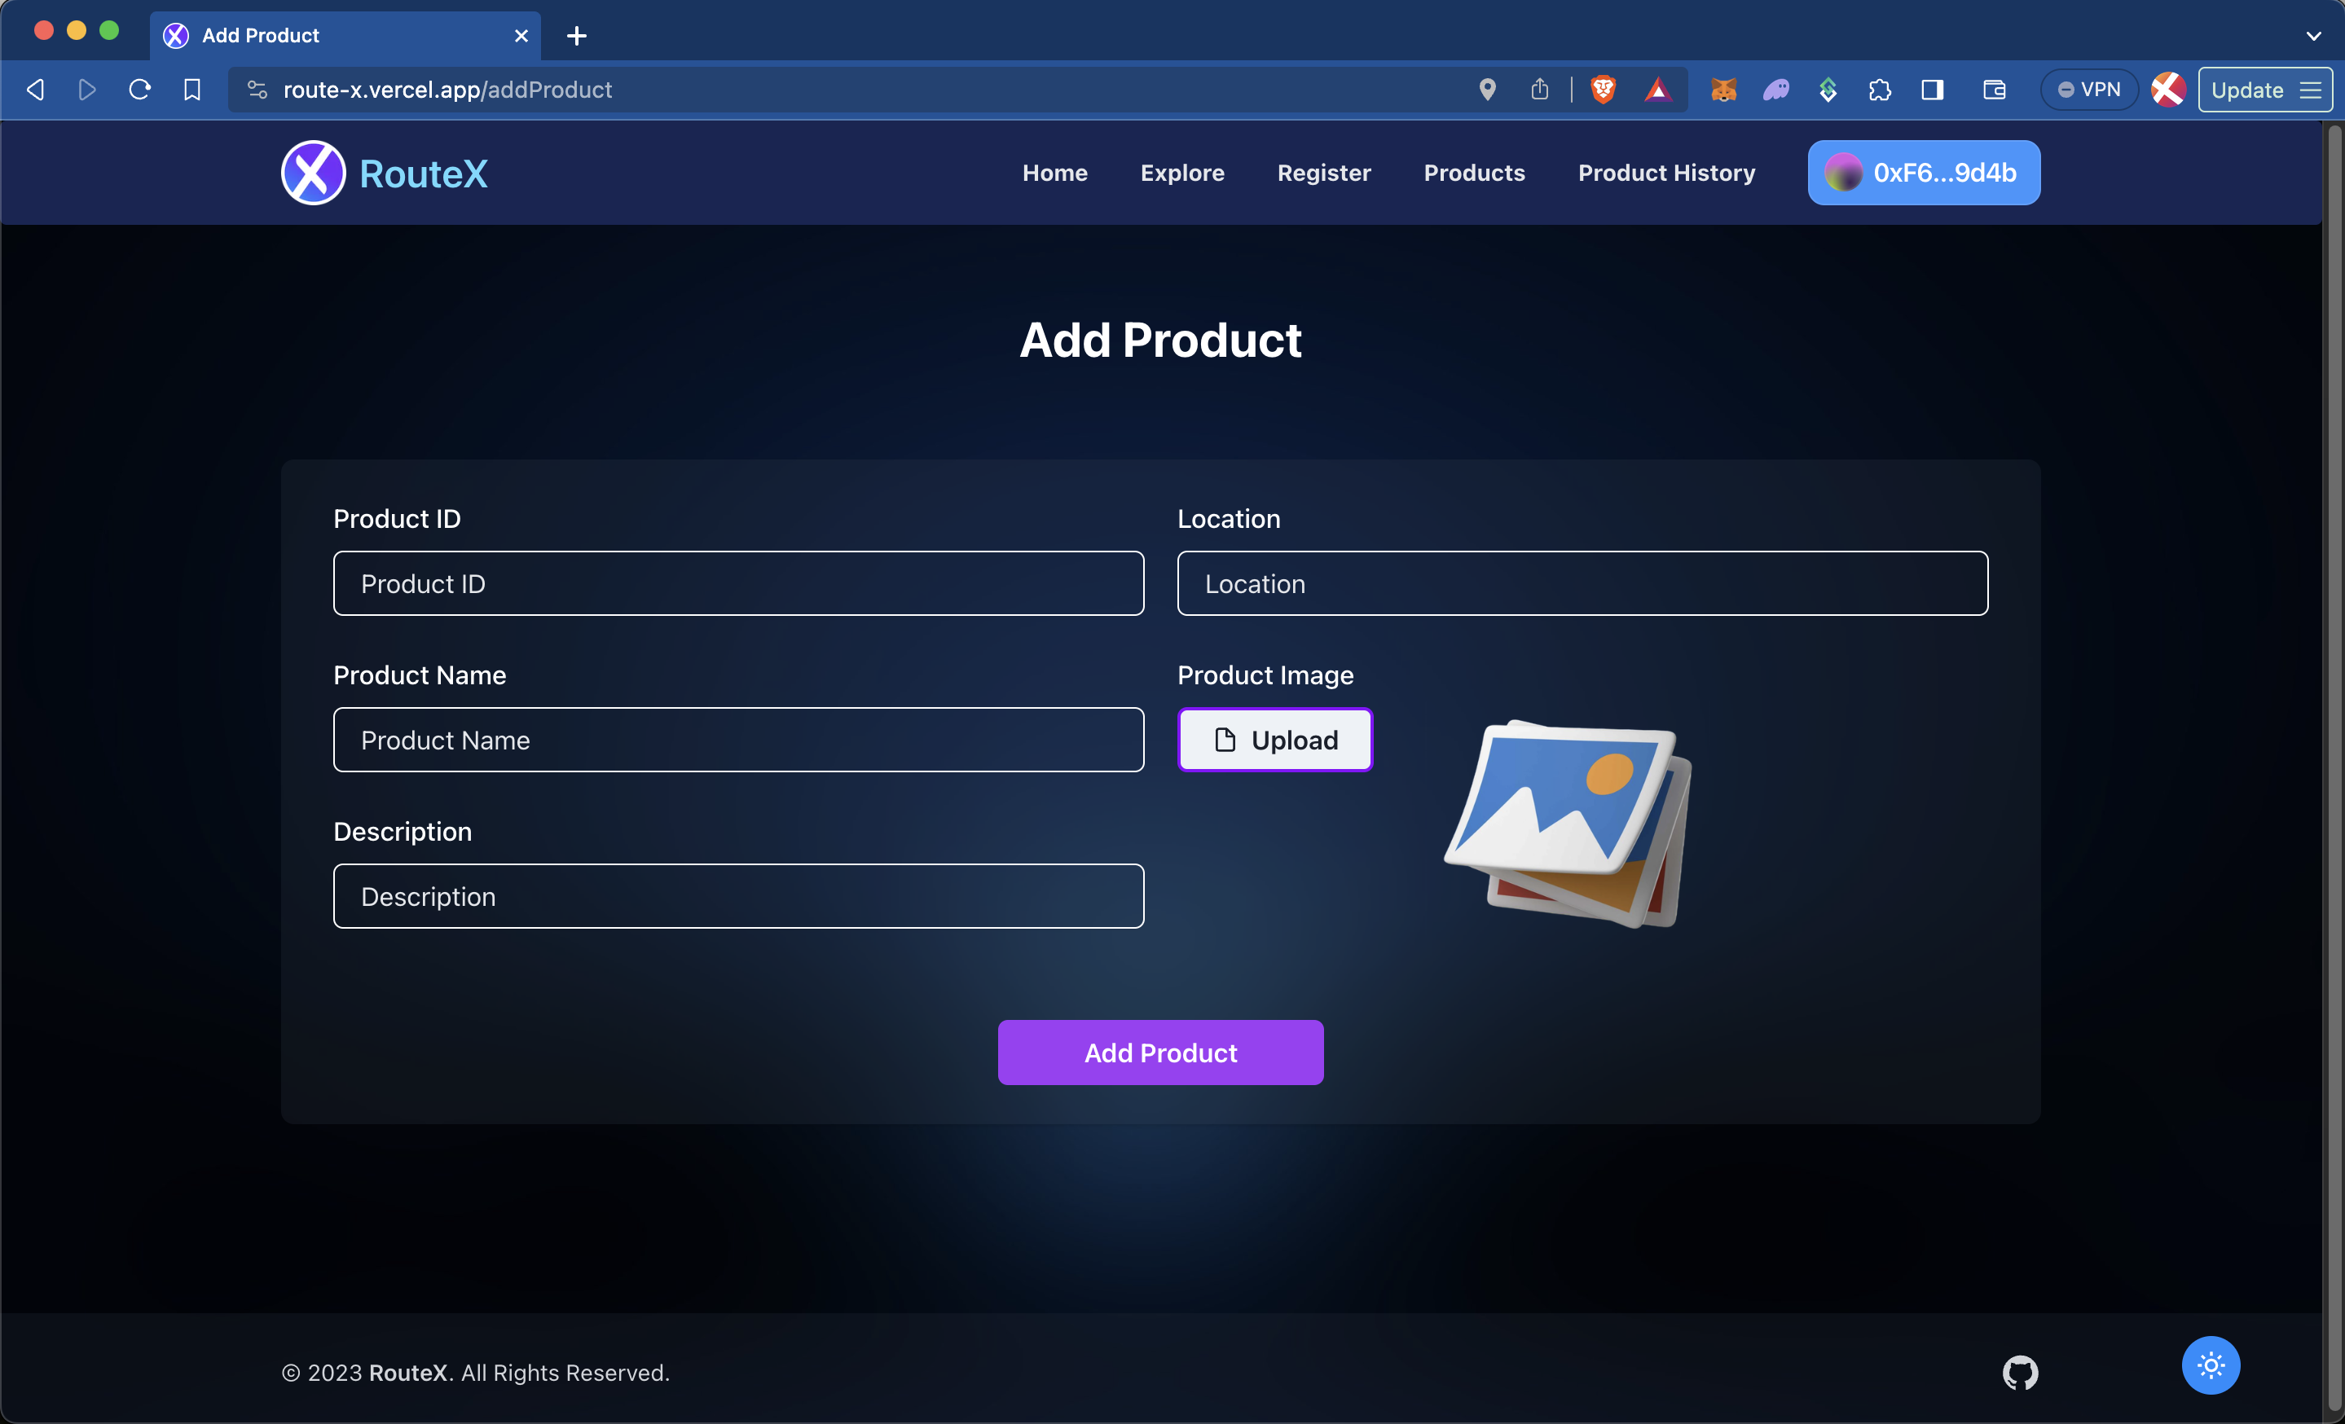This screenshot has height=1424, width=2345.
Task: Open the browser extensions puzzle icon
Action: (1880, 90)
